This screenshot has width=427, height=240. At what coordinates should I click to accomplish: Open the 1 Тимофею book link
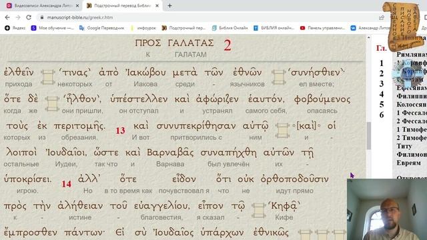[x=412, y=129]
